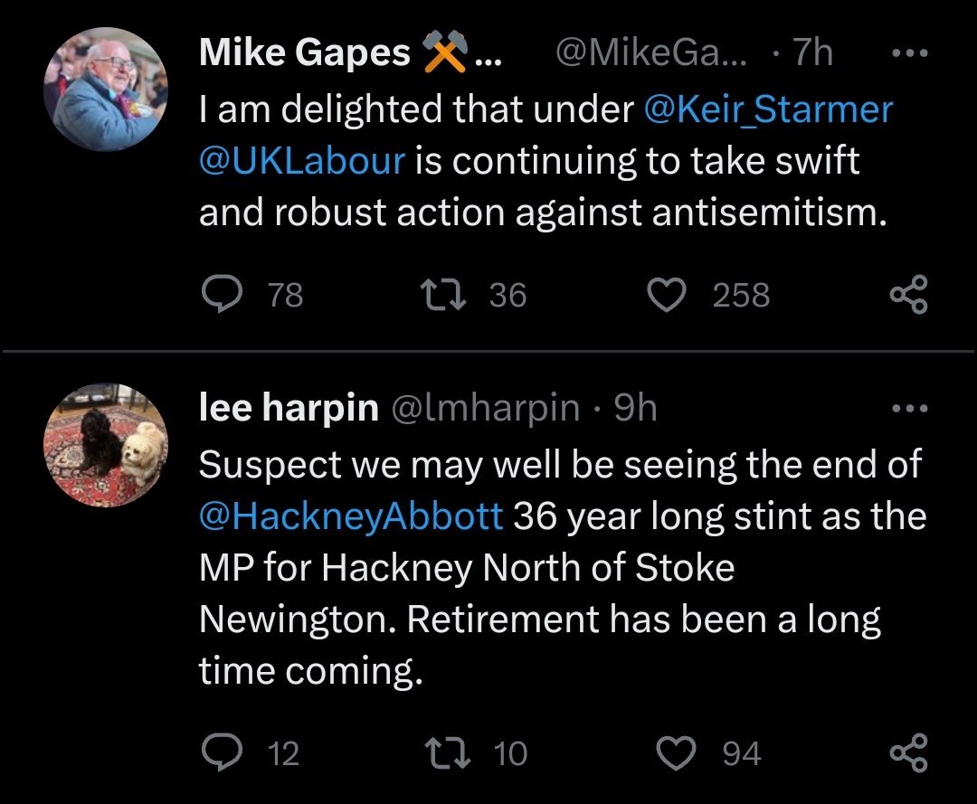Visit the @HackneyAbbott profile mention

click(x=350, y=516)
